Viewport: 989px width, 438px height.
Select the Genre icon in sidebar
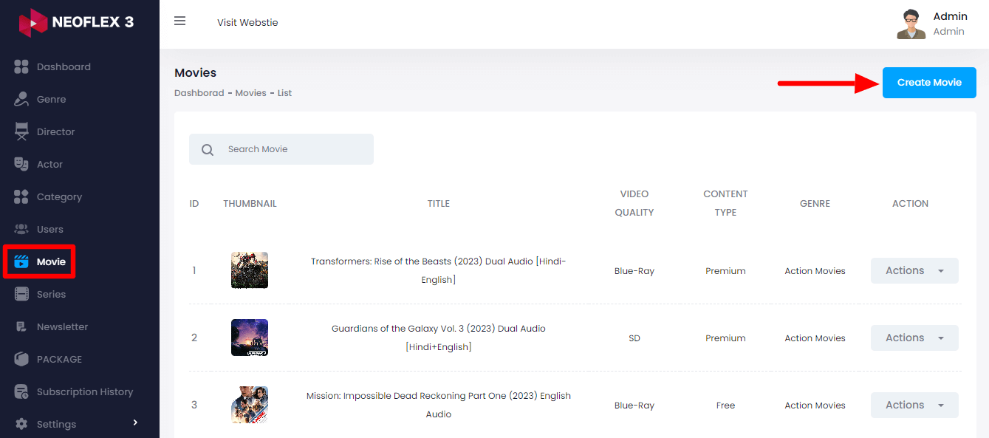click(21, 99)
